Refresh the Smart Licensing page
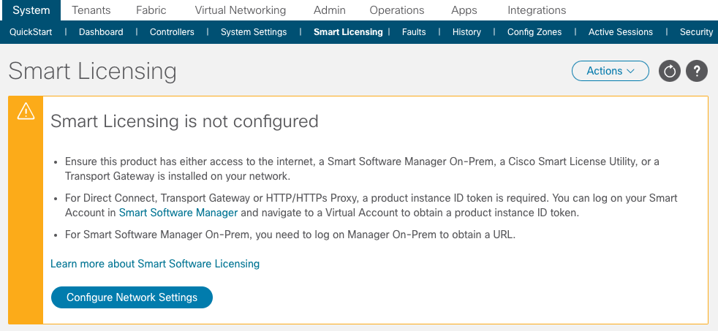The width and height of the screenshot is (718, 331). 670,72
